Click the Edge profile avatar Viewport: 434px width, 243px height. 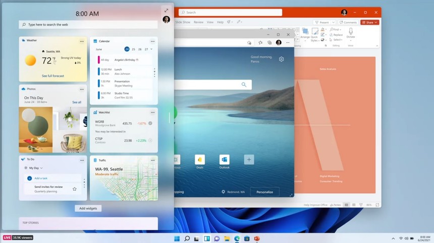click(x=279, y=42)
